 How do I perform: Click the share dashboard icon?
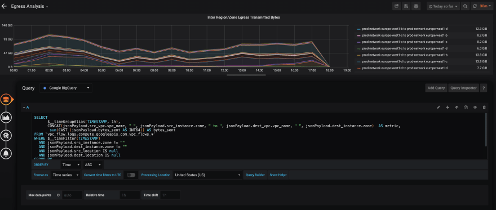[396, 6]
